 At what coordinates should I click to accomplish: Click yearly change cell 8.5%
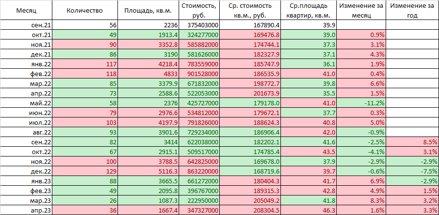412,142
